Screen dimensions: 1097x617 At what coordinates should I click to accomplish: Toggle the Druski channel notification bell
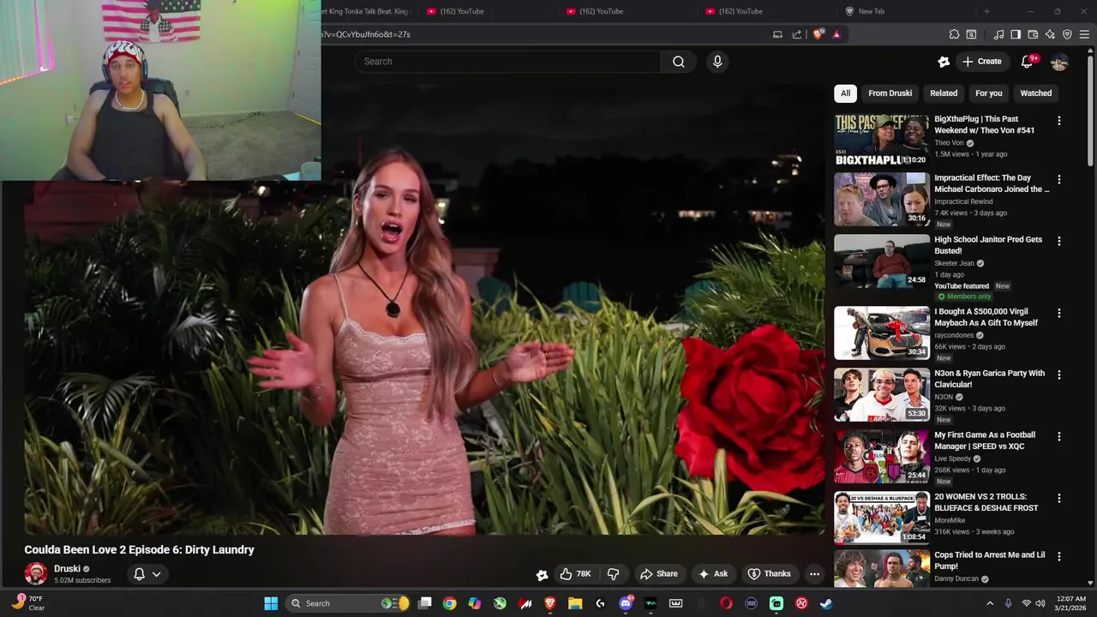(139, 574)
